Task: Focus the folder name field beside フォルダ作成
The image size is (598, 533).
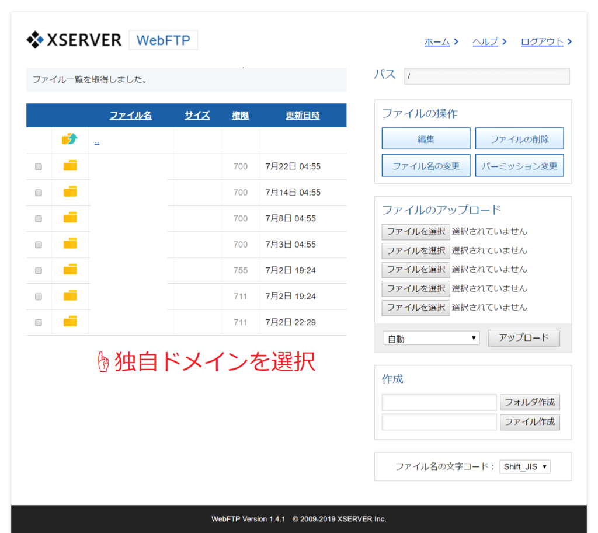Action: (x=439, y=402)
